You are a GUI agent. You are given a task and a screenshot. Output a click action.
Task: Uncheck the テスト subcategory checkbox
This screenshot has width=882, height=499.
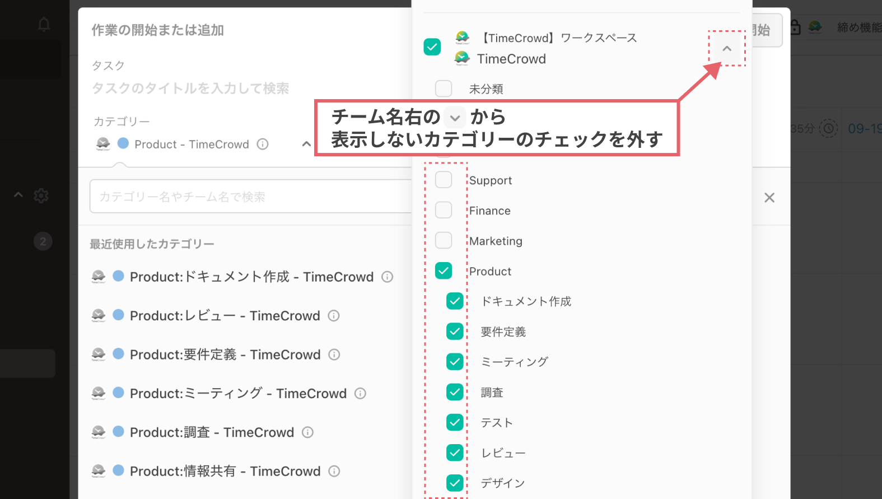pos(455,422)
